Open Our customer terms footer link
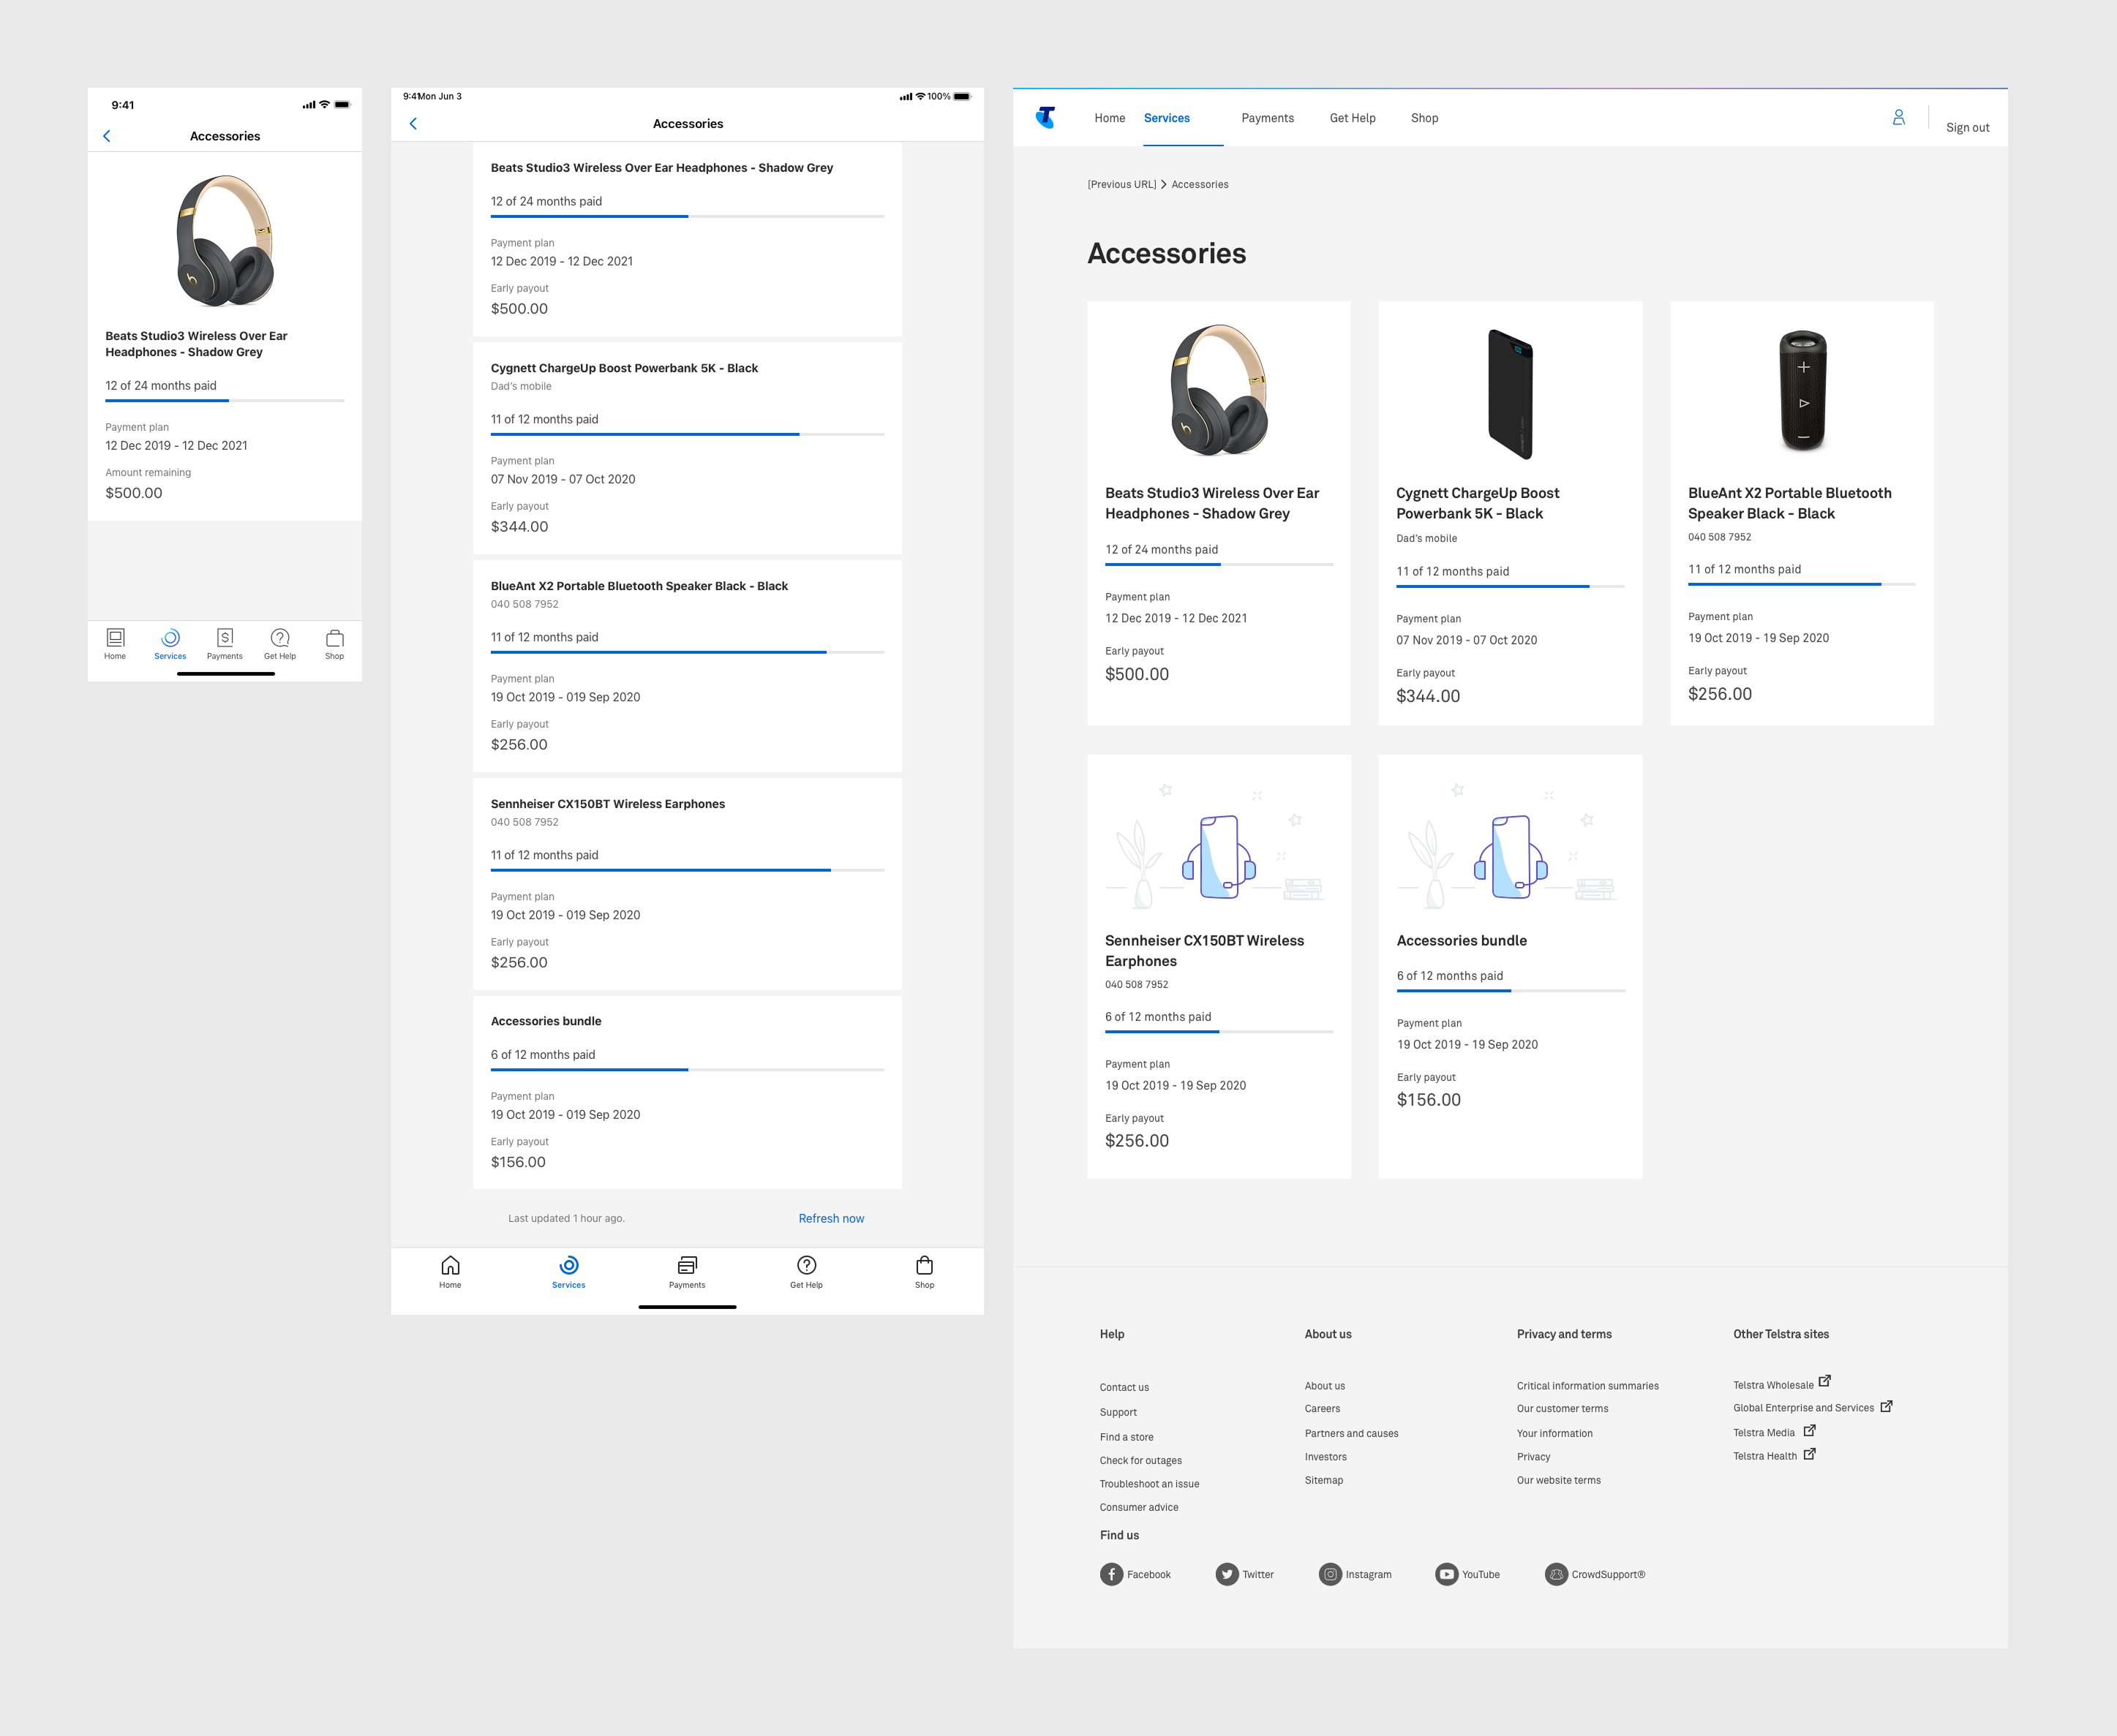The height and width of the screenshot is (1736, 2117). click(1562, 1408)
